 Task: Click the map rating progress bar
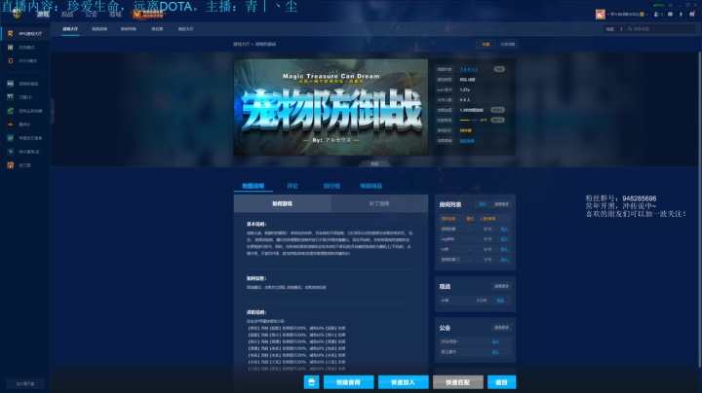point(469,120)
